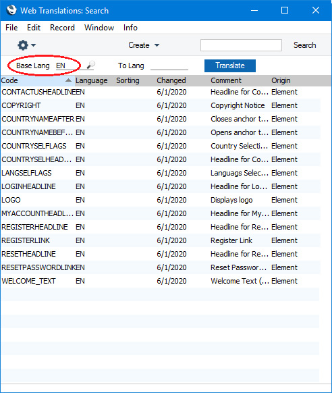Click the To Lang input field
Viewport: 332px width, 393px height.
[169, 65]
